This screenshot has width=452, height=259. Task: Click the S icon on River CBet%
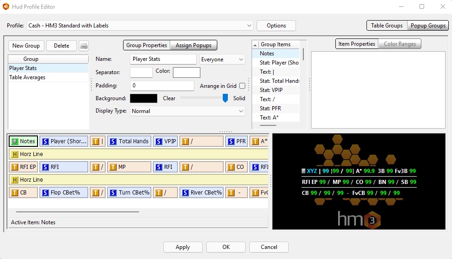point(185,193)
